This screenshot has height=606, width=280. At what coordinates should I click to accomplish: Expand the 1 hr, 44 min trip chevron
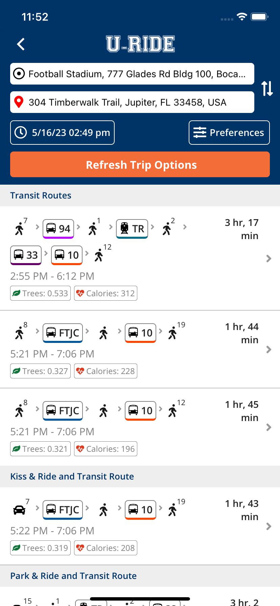[x=269, y=349]
